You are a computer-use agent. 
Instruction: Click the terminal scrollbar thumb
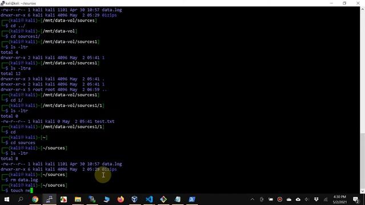[x=363, y=161]
